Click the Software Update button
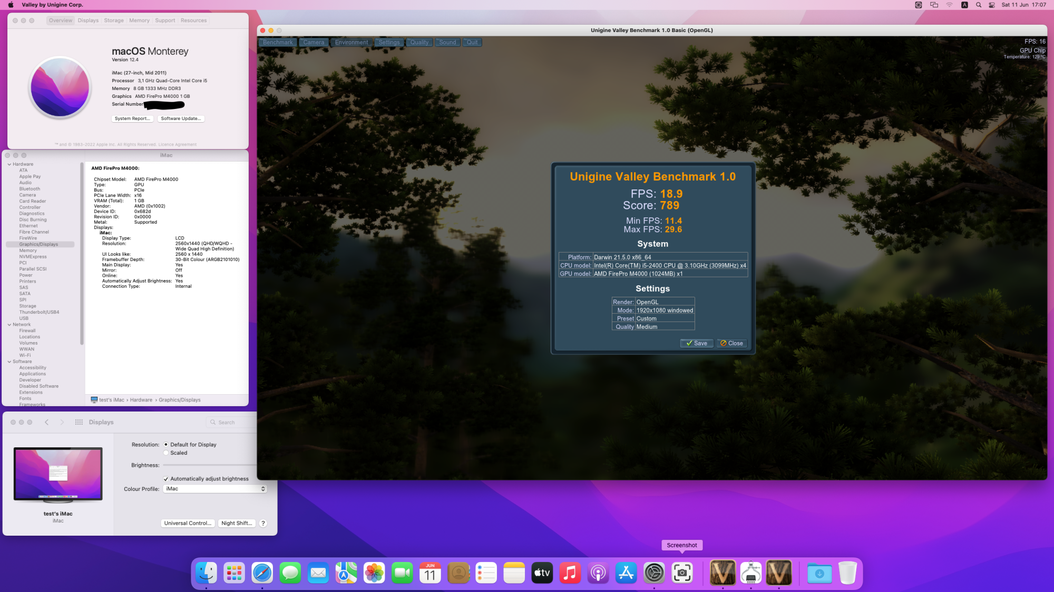The height and width of the screenshot is (592, 1054). point(181,118)
